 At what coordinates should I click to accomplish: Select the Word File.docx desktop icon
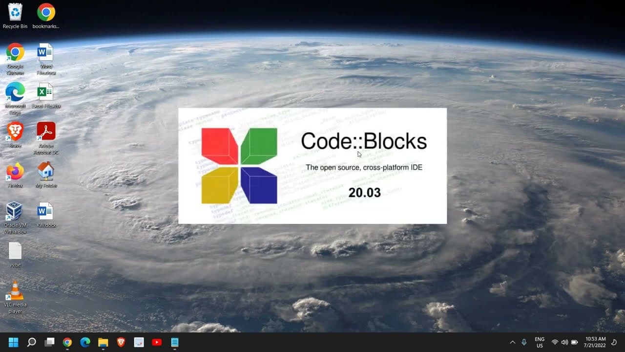coord(46,59)
